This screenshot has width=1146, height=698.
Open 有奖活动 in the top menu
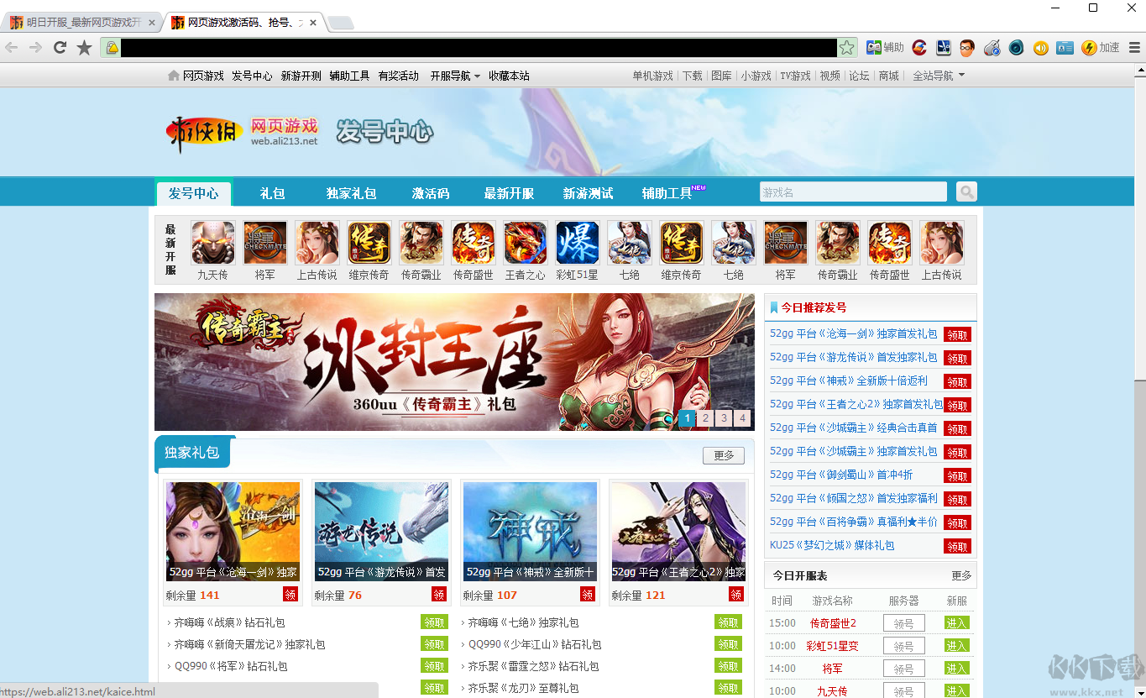[398, 76]
